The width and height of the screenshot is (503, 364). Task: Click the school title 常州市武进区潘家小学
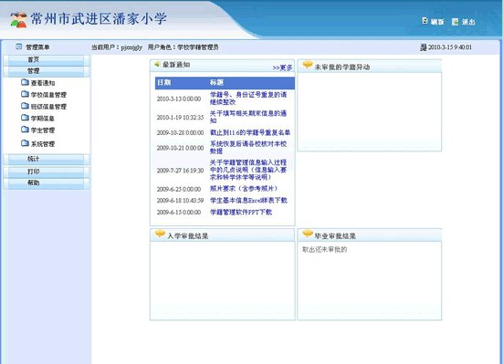(x=99, y=18)
